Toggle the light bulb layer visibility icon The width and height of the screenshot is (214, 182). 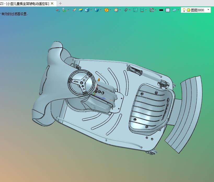pyautogui.click(x=184, y=10)
